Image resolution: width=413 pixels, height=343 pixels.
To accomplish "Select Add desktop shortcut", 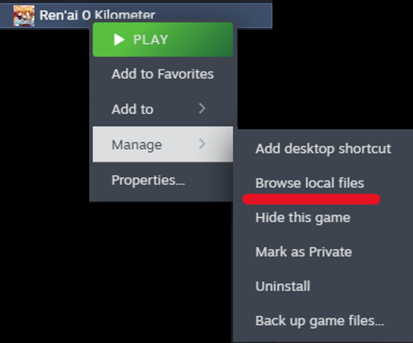I will (x=323, y=149).
